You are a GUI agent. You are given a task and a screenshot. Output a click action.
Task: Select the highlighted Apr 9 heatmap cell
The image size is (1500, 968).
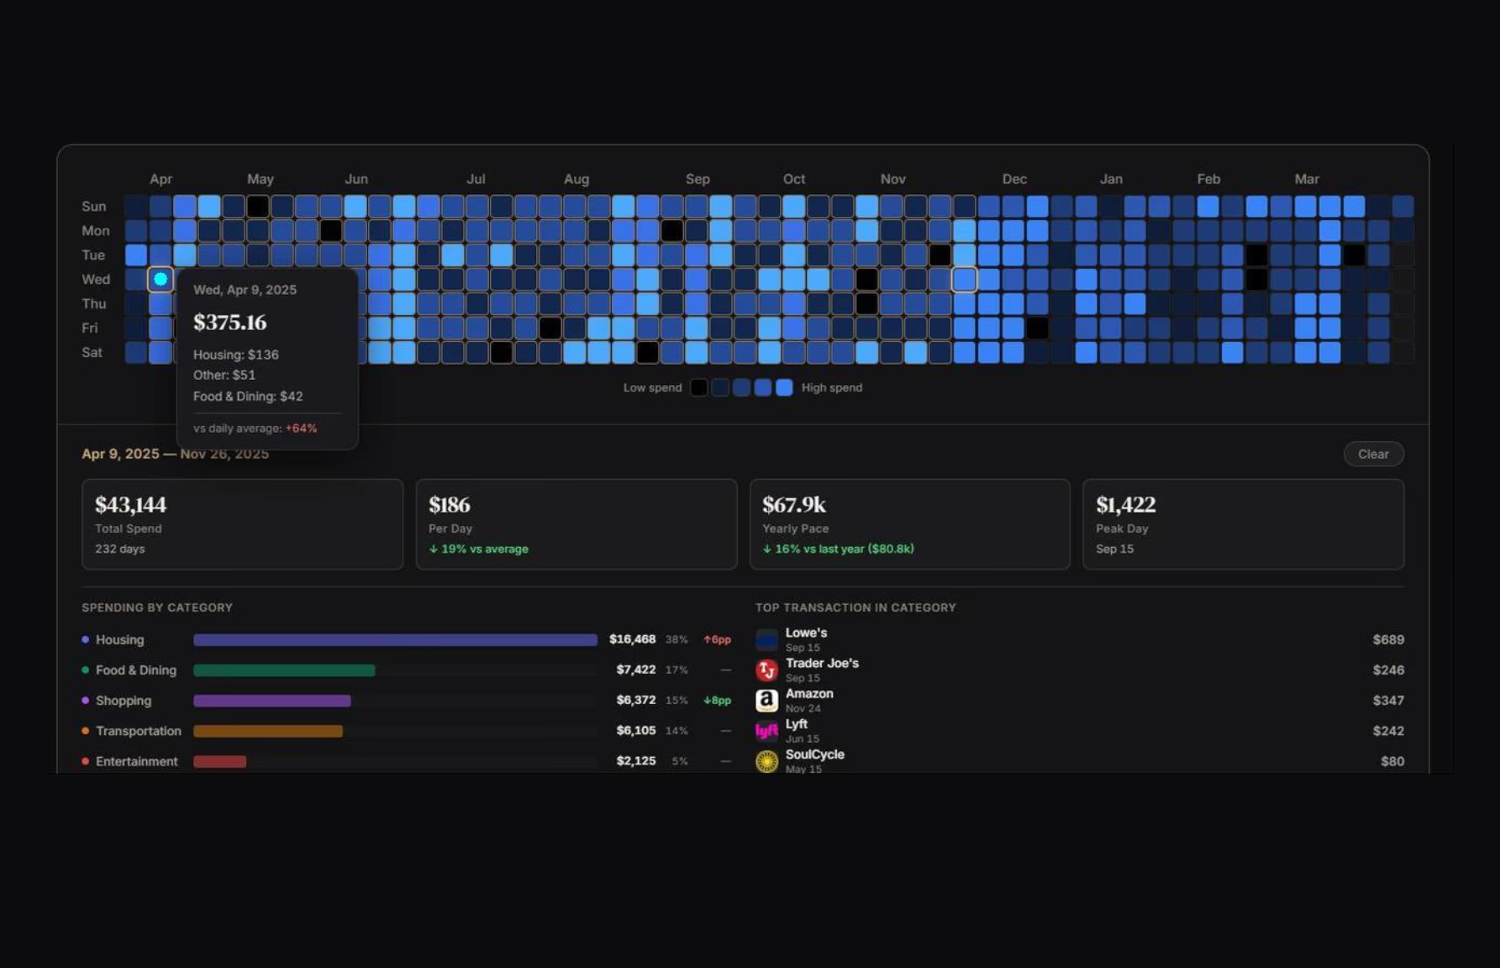point(161,279)
